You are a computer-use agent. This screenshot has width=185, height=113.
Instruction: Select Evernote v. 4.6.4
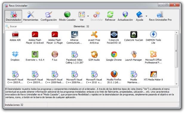tap(35, 56)
